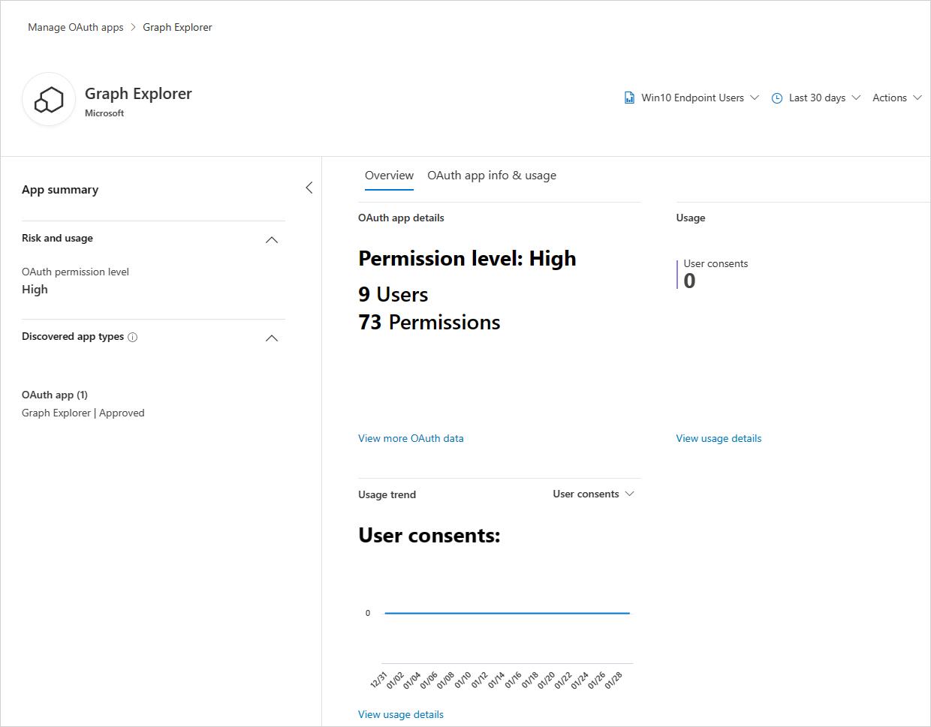Click View usage details under Usage panel
Image resolution: width=931 pixels, height=727 pixels.
click(x=719, y=438)
